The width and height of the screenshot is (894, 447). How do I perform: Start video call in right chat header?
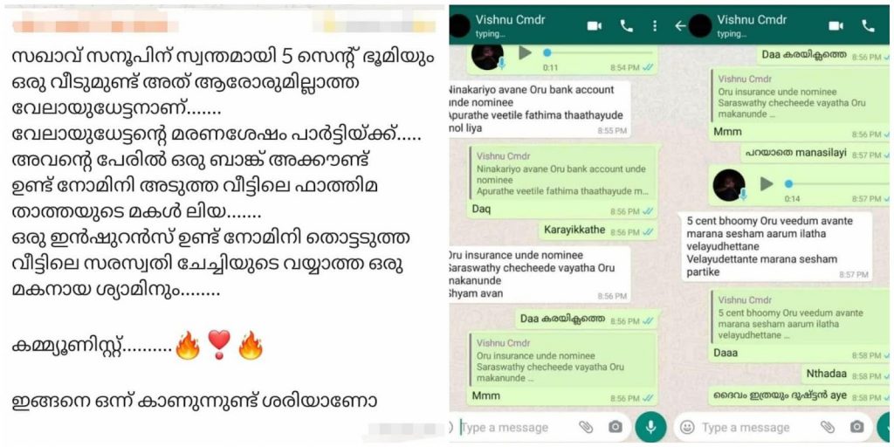[836, 25]
